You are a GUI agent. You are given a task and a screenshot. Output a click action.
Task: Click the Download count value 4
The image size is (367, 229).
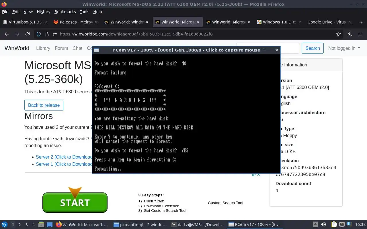pos(277,190)
